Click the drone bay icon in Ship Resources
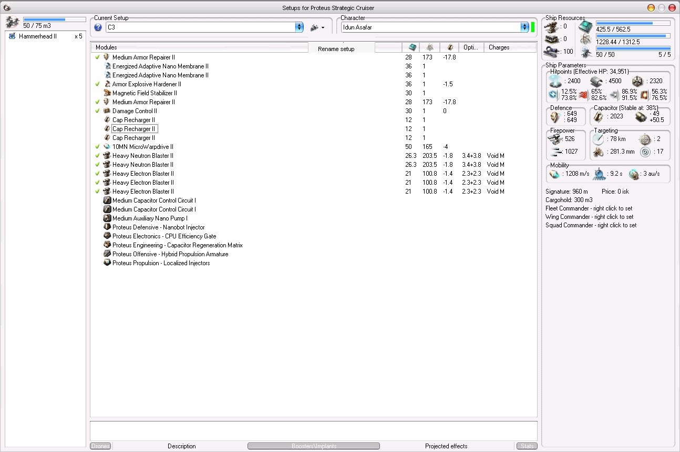The height and width of the screenshot is (452, 680). (585, 52)
